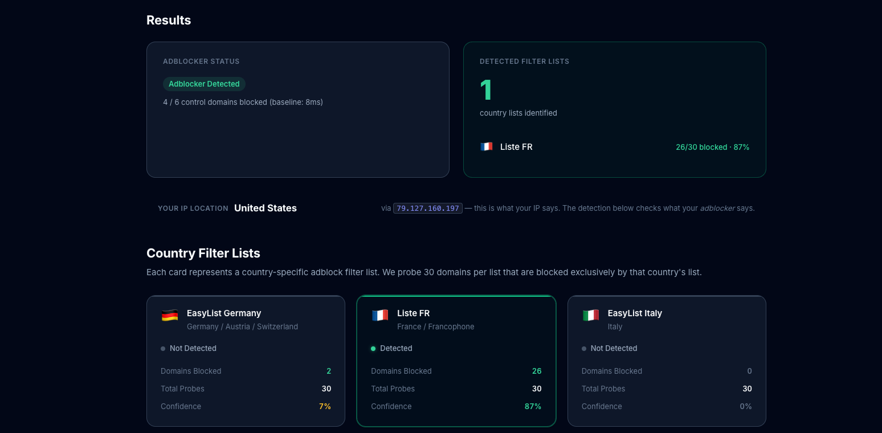This screenshot has height=433, width=882.
Task: Click the gray Not Detected dot on Italy card
Action: tap(584, 349)
